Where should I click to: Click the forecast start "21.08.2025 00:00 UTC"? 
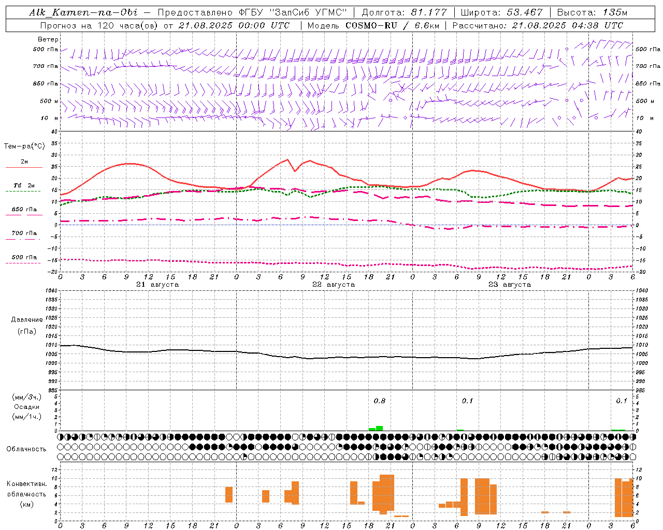point(234,25)
